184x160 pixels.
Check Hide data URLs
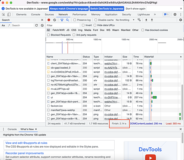95,25
